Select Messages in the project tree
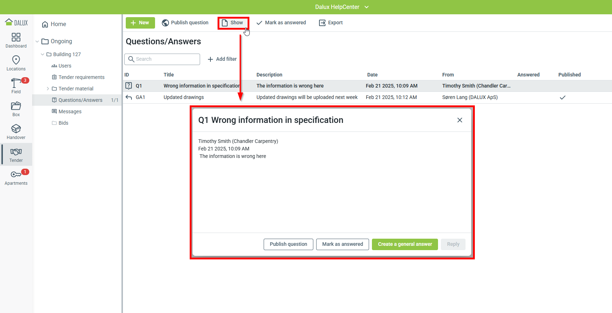 (x=70, y=111)
